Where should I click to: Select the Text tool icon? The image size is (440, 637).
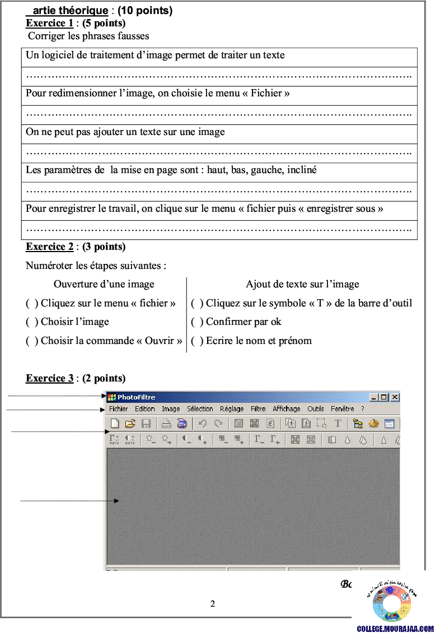point(338,424)
